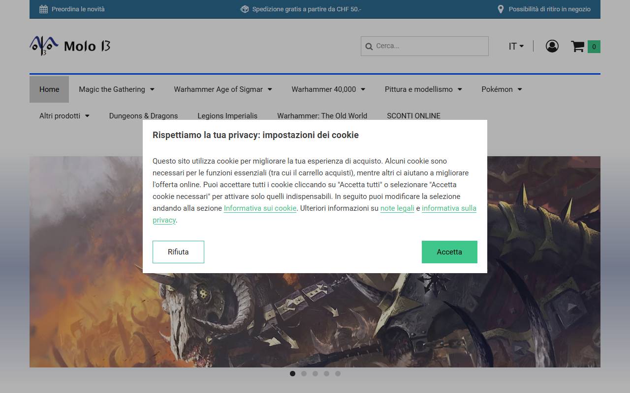Click the magnifier search icon
Viewport: 630px width, 393px height.
coord(369,46)
